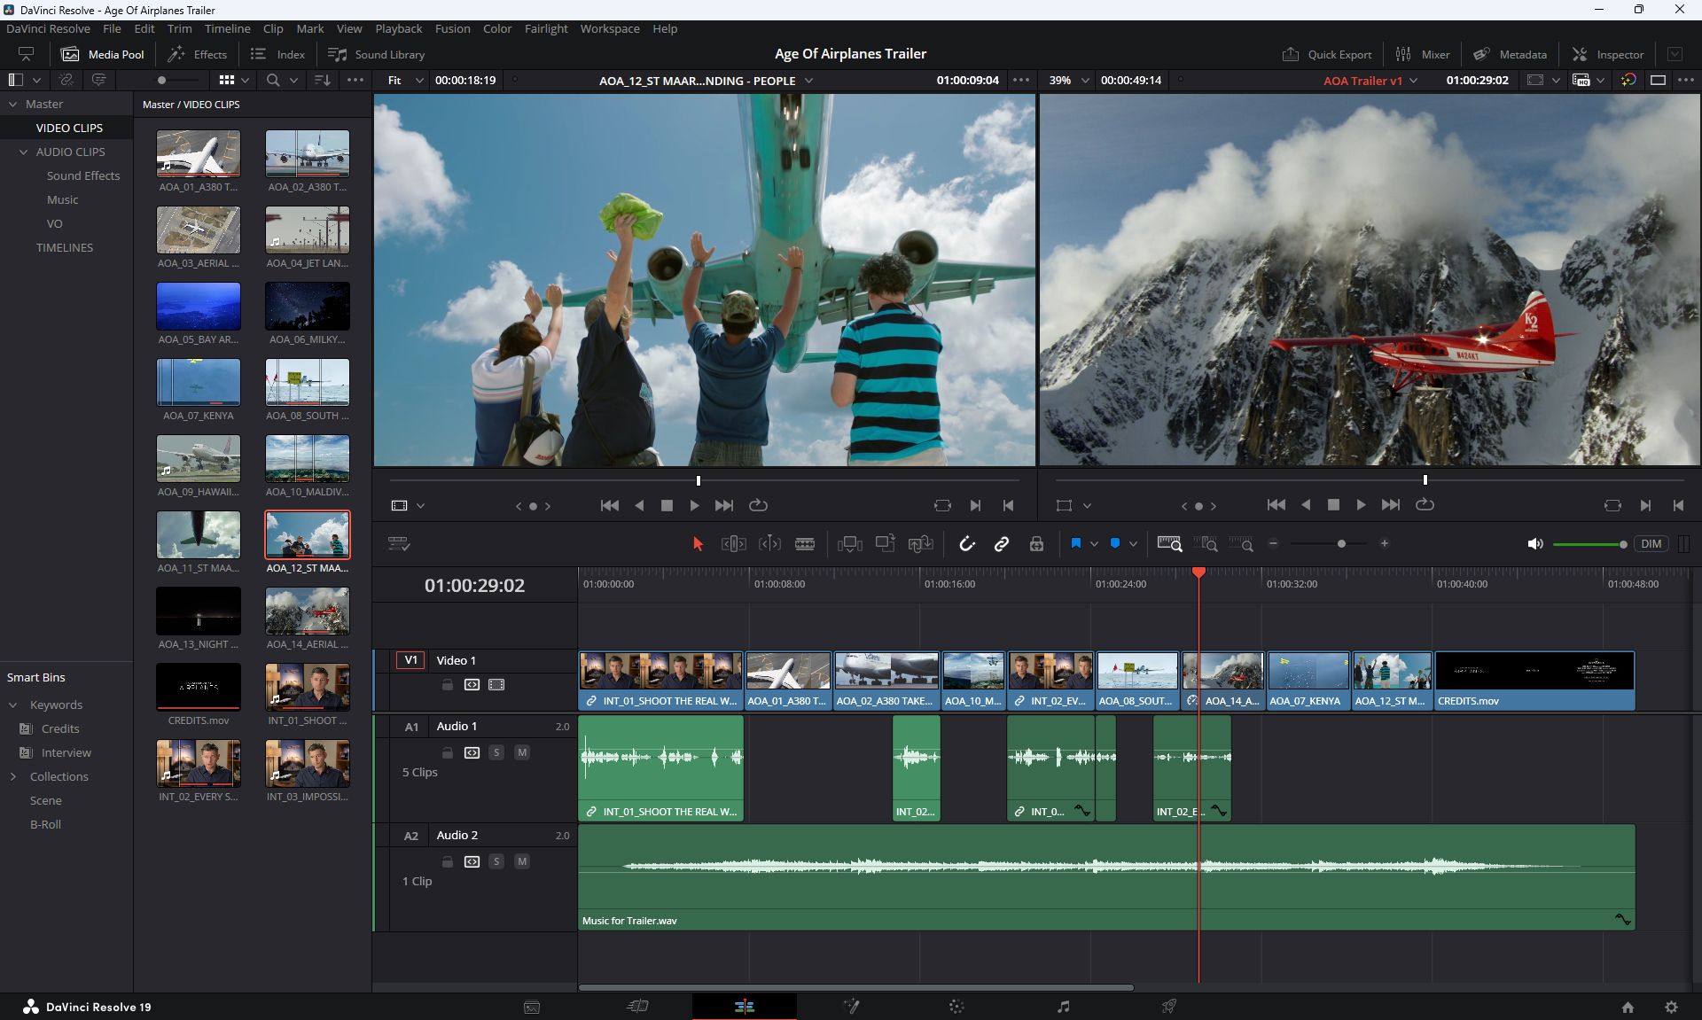This screenshot has width=1702, height=1020.
Task: Open the Fusion menu
Action: tap(452, 28)
